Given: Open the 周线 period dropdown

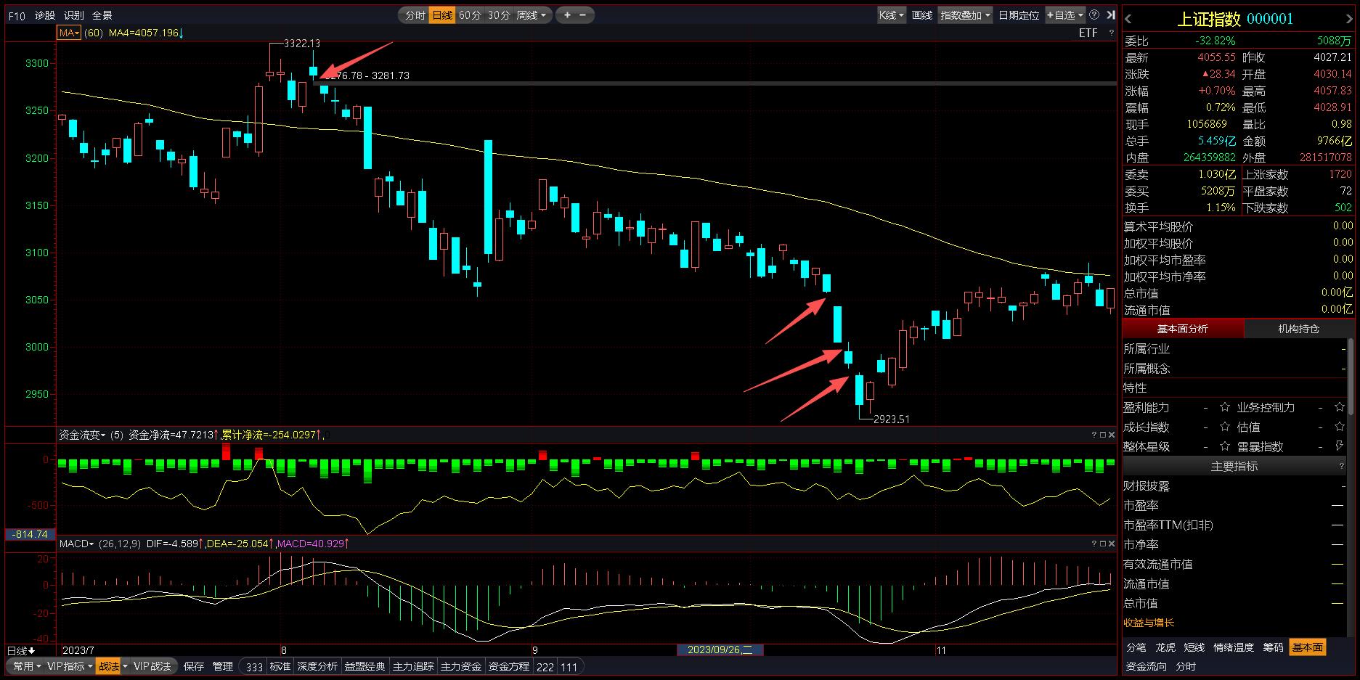Looking at the screenshot, I should (532, 15).
